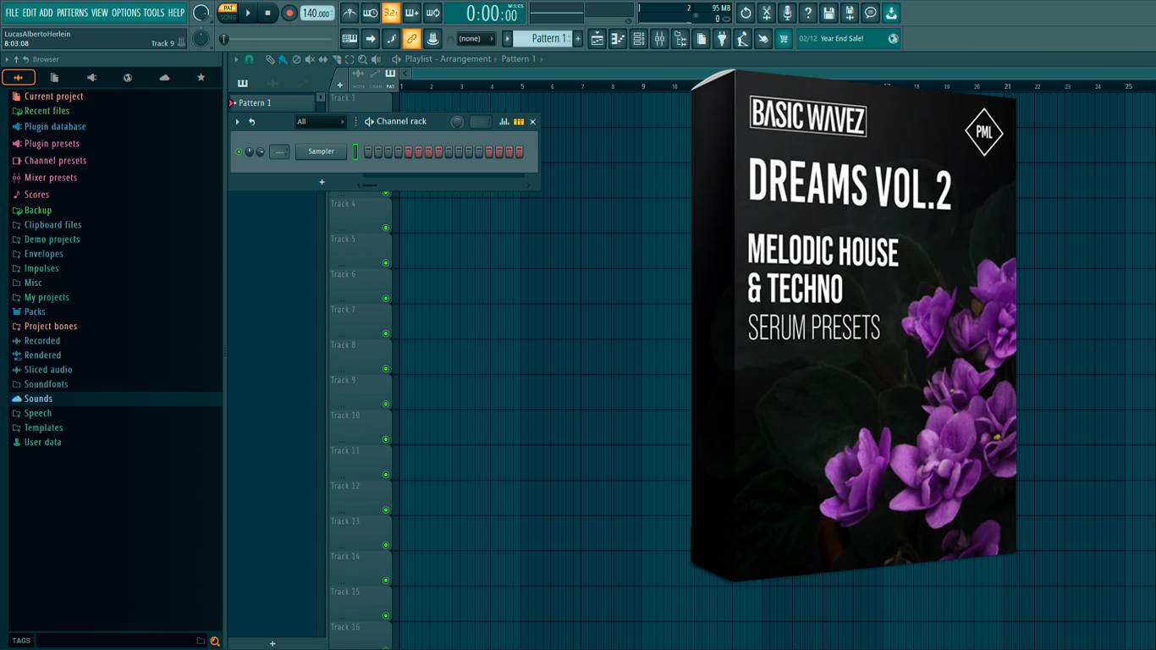Click the Tempo tapper icon
1156x650 pixels.
742,39
